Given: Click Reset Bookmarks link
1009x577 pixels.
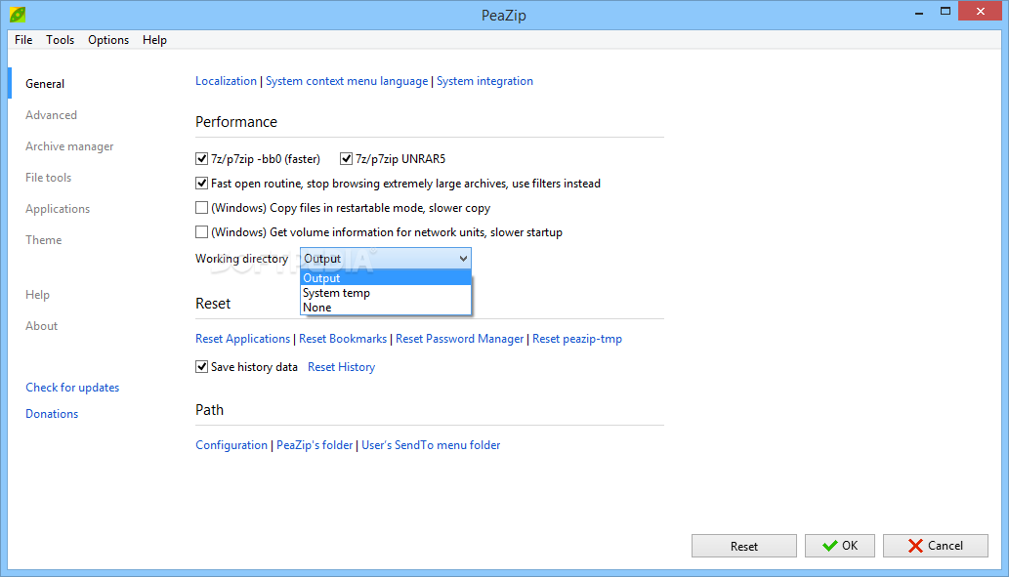Looking at the screenshot, I should click(342, 339).
